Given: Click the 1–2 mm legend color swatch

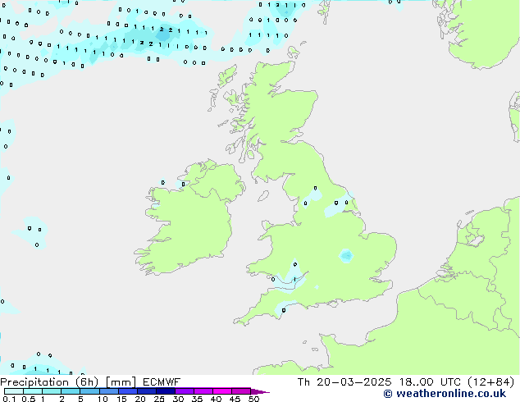Looking at the screenshot, I should tap(52, 391).
